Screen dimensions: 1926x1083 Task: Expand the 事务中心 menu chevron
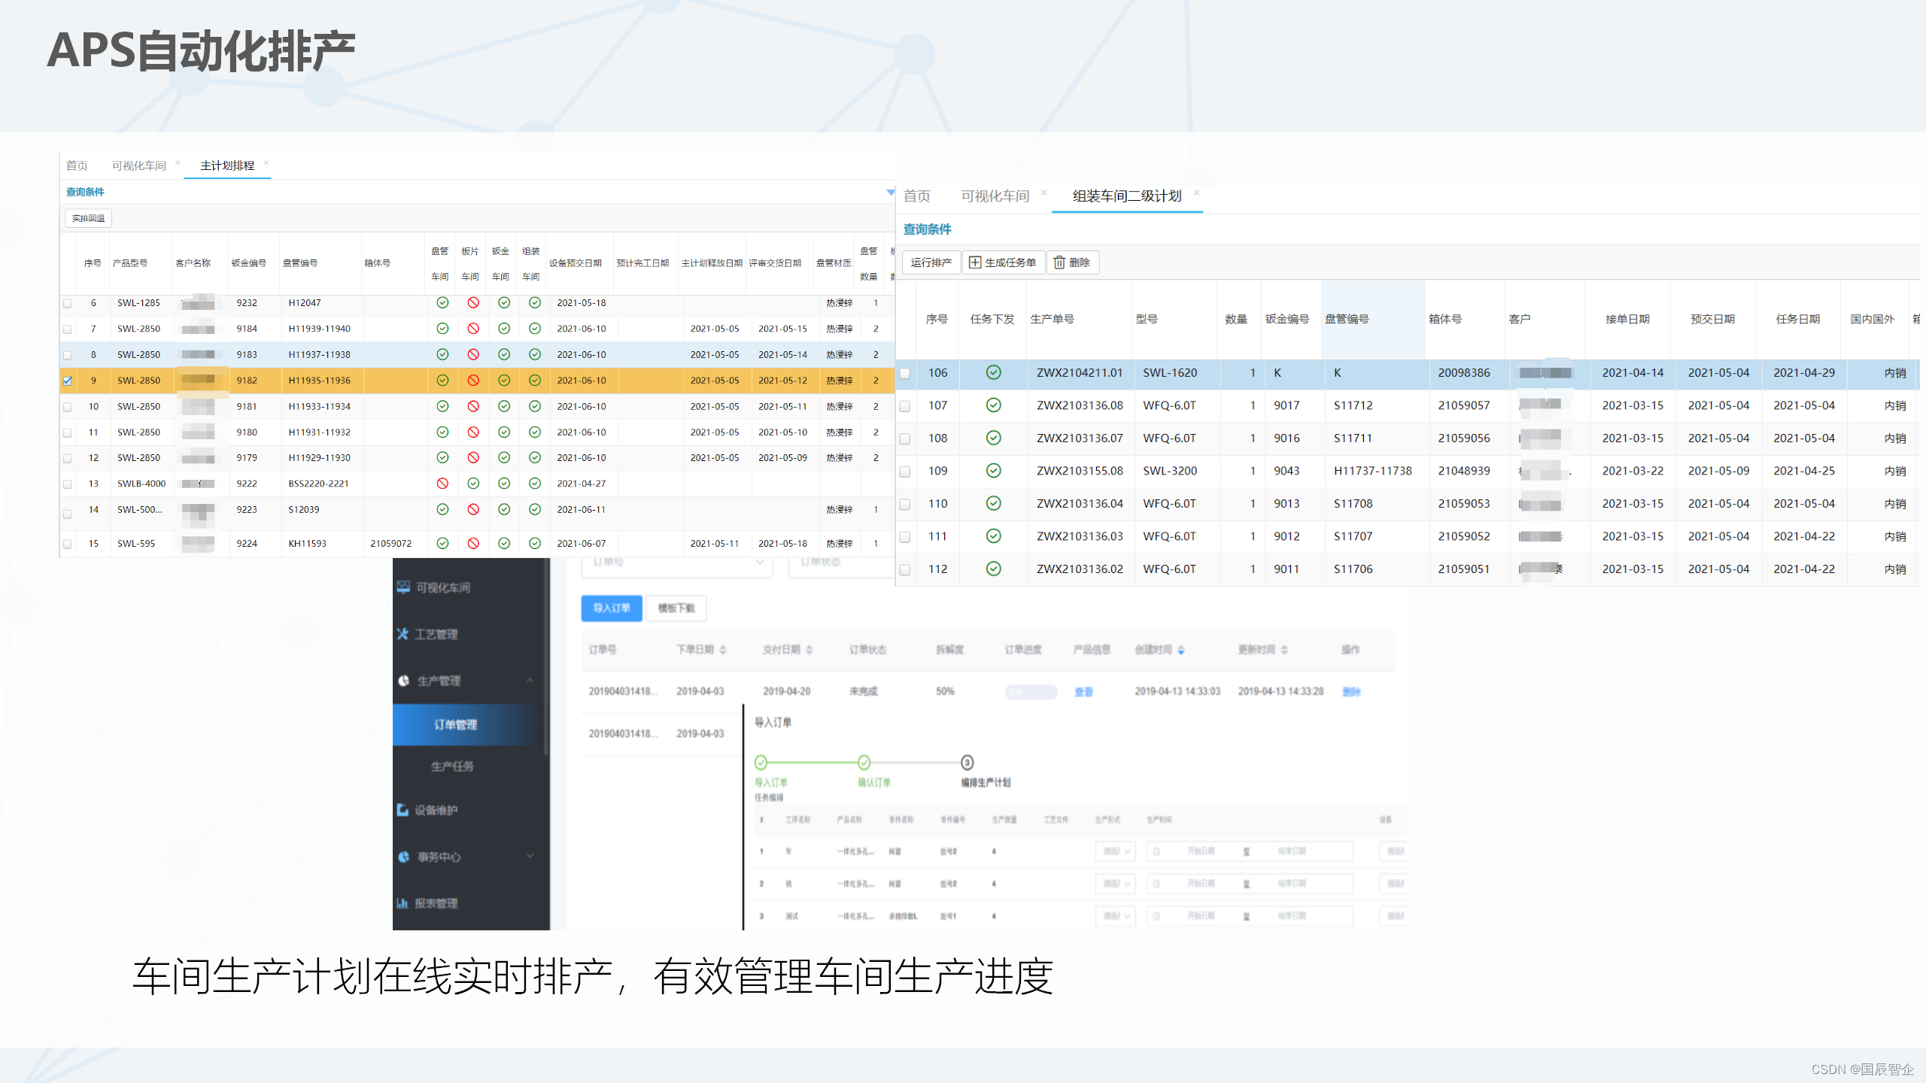530,857
